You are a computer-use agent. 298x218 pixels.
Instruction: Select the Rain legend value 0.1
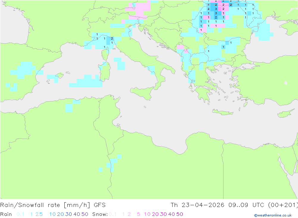coord(20,214)
